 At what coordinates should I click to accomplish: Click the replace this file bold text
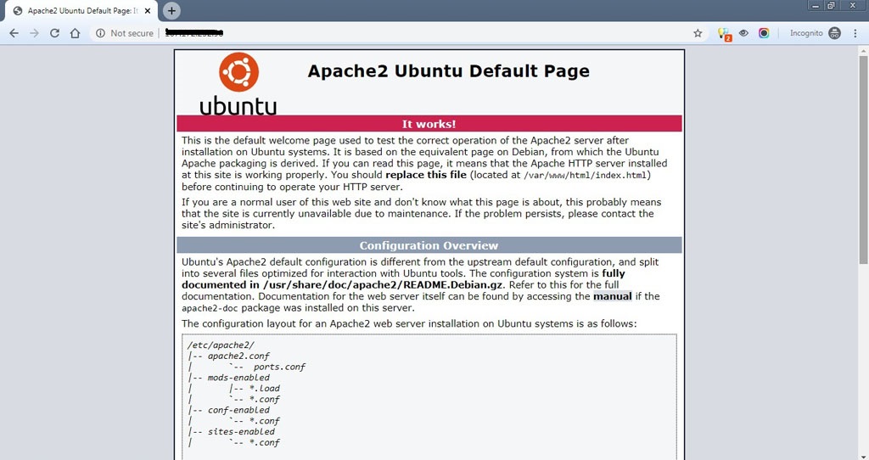tap(426, 175)
